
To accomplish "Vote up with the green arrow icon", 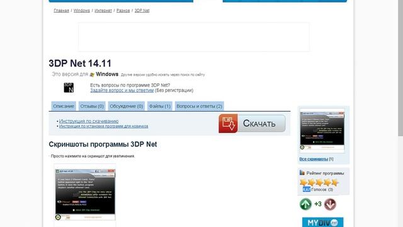I will 305,204.
